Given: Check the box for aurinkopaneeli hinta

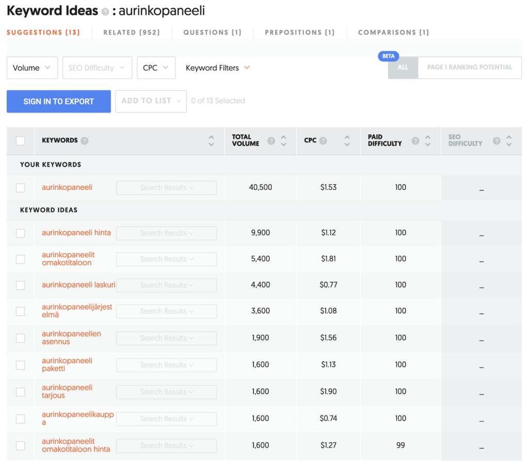Looking at the screenshot, I should [21, 233].
